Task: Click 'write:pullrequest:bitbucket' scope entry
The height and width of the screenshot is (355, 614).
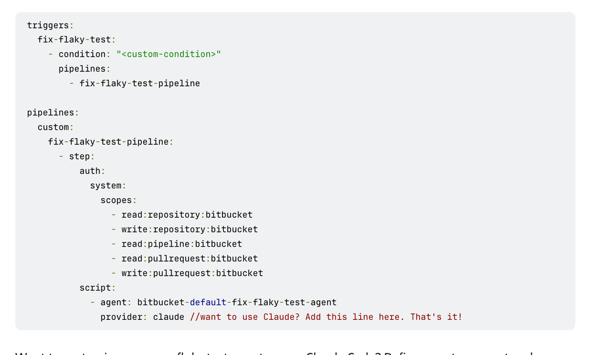Action: pos(192,273)
